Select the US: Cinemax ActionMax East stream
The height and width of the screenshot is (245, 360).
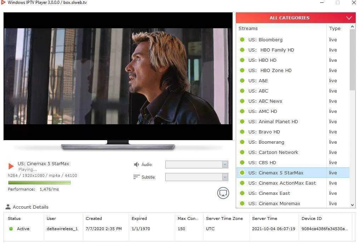293,183
